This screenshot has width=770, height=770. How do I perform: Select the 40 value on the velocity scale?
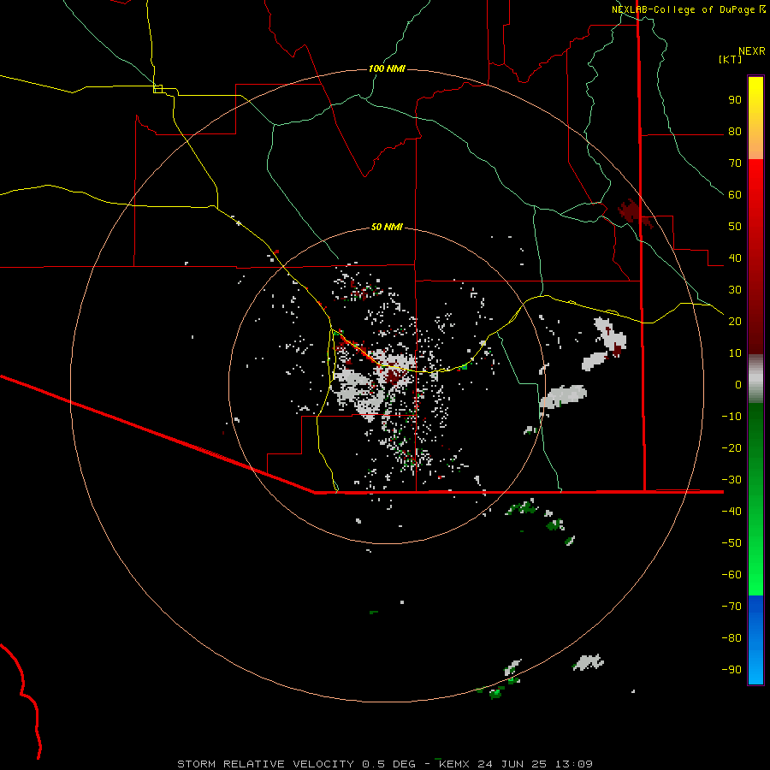(735, 258)
